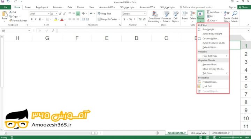251x139 pixels.
Task: Click Merge & Center button
Action: click(x=107, y=19)
